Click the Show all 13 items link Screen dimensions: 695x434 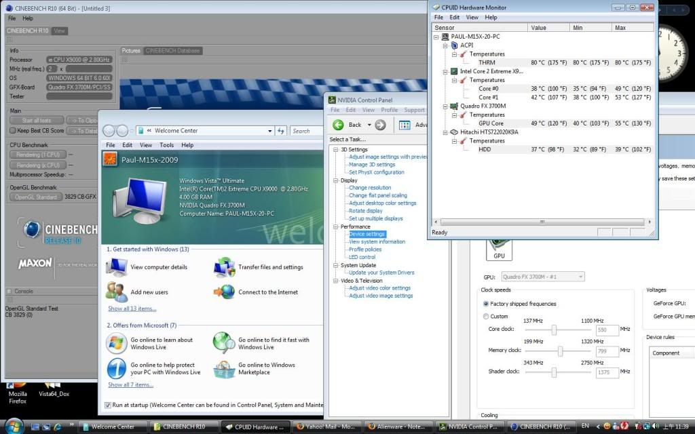[132, 309]
